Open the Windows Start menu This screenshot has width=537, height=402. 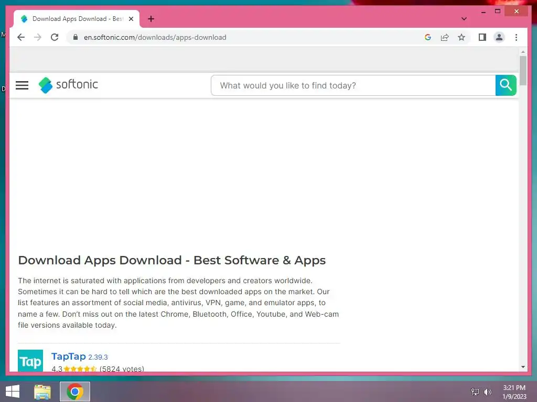[13, 392]
